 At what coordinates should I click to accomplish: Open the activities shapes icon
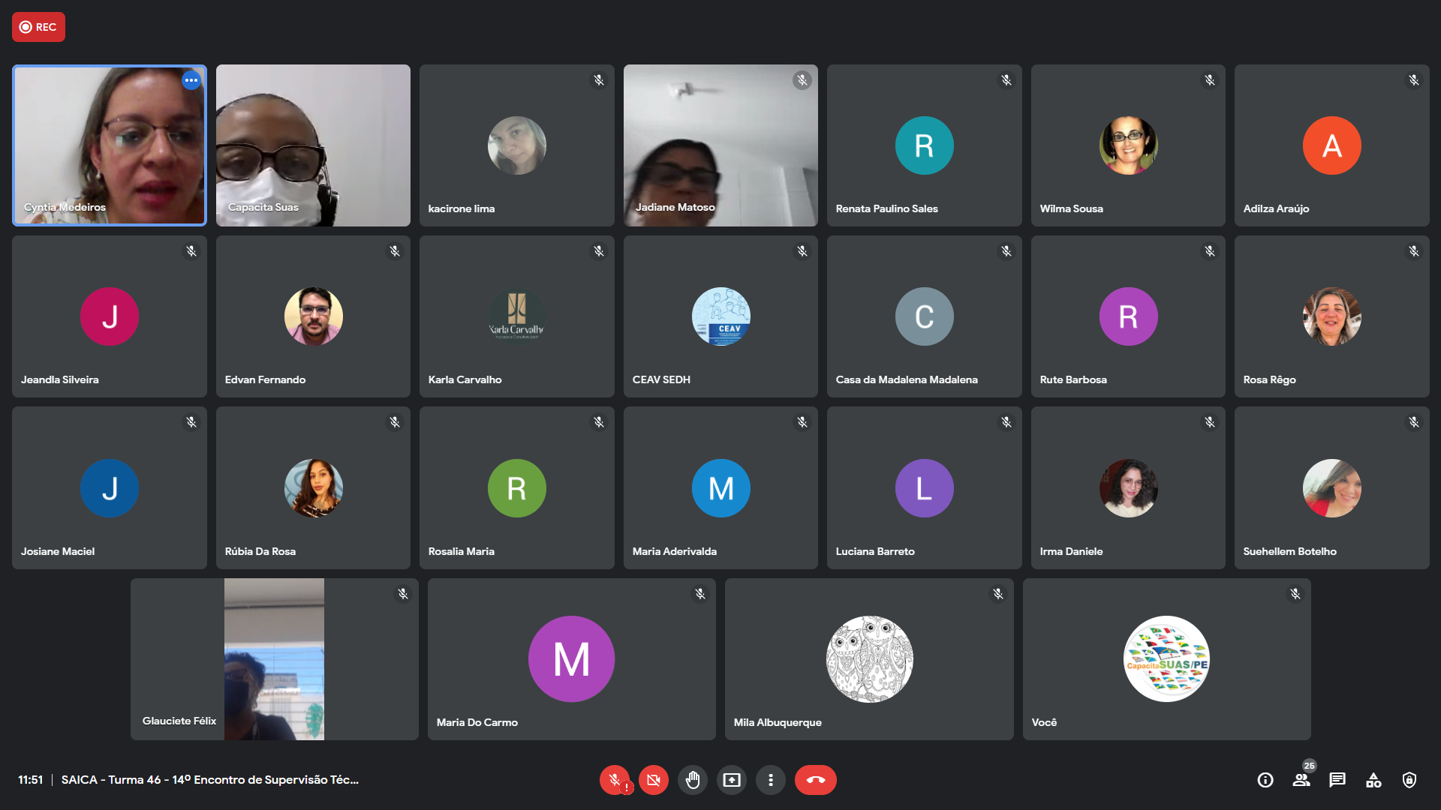click(1373, 780)
